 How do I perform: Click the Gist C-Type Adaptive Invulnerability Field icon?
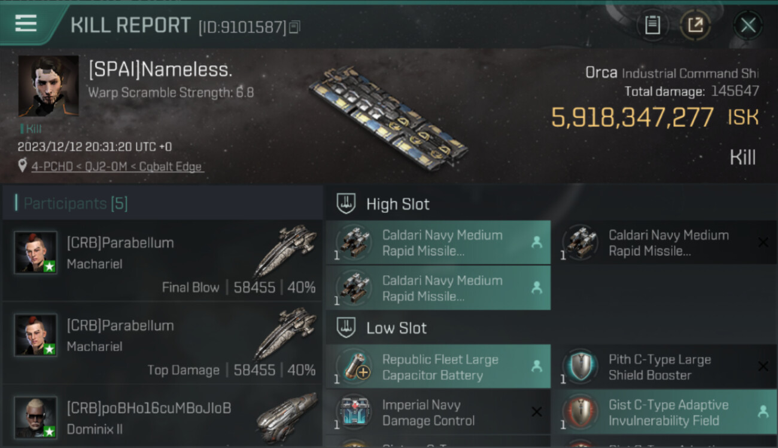[x=580, y=412]
